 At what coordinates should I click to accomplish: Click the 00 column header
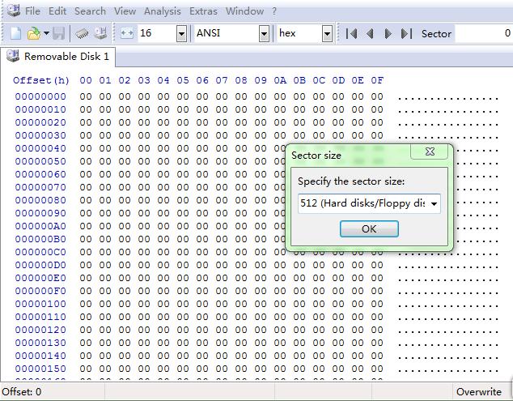[x=86, y=80]
